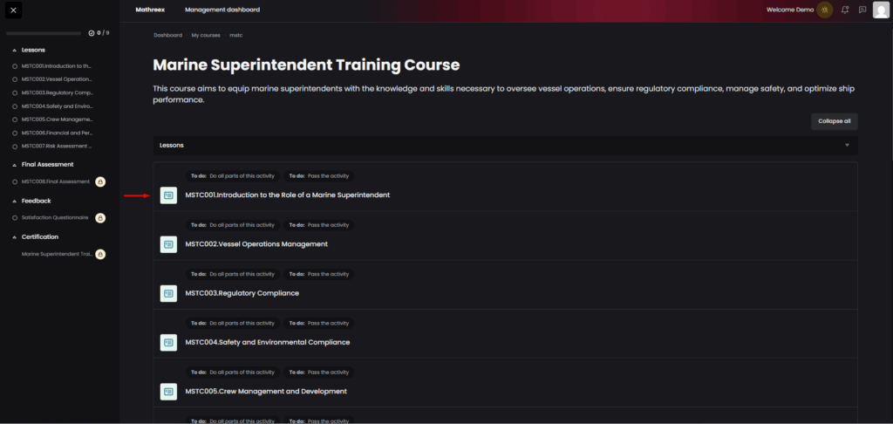This screenshot has width=893, height=424.
Task: Mark sidebar MSTC001 completion circle
Action: (15, 66)
